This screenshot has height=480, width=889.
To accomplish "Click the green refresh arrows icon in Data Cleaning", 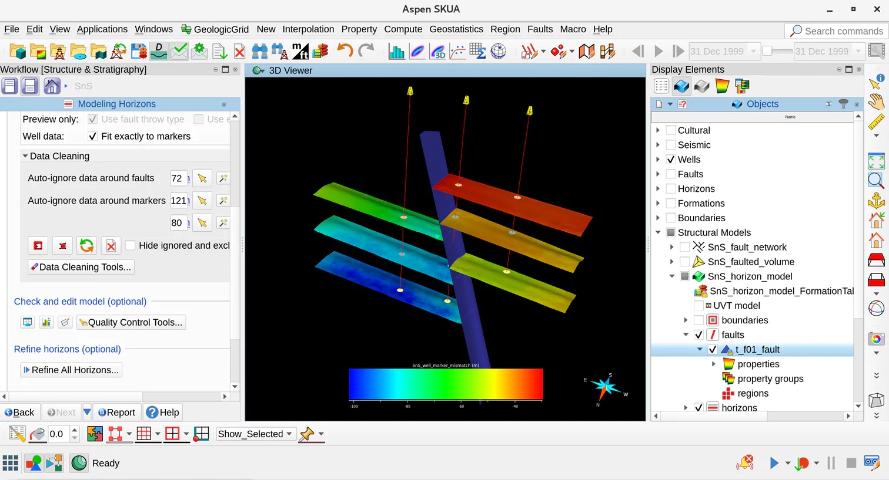I will click(x=86, y=245).
